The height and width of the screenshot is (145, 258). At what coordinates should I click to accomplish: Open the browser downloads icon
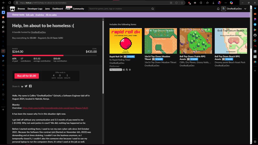[x=213, y=3]
